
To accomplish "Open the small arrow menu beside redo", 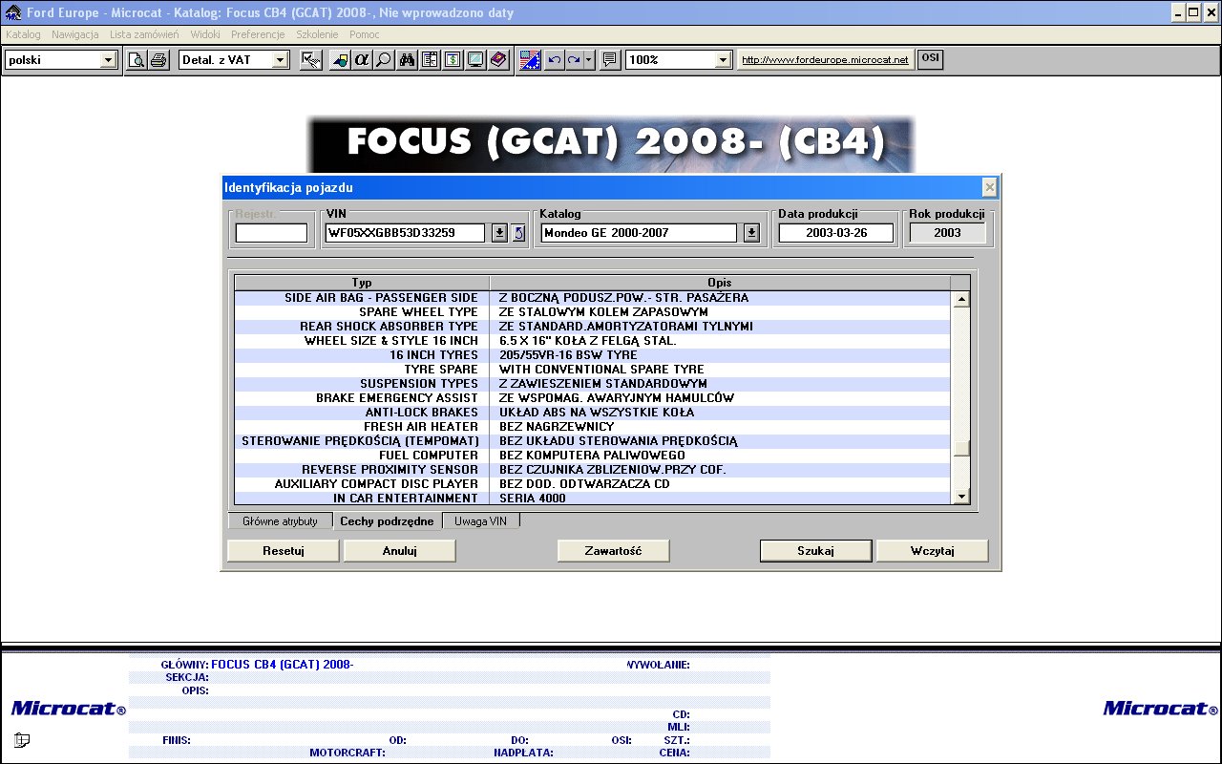I will pos(589,59).
